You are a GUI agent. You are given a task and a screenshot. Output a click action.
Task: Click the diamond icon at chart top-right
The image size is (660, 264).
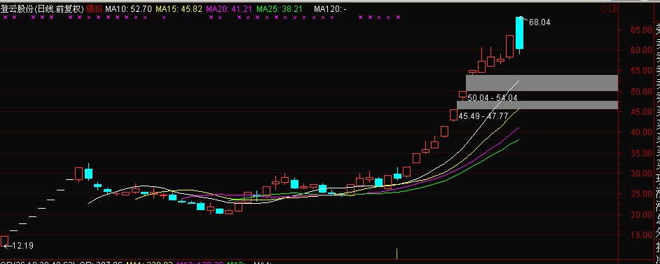(603, 8)
